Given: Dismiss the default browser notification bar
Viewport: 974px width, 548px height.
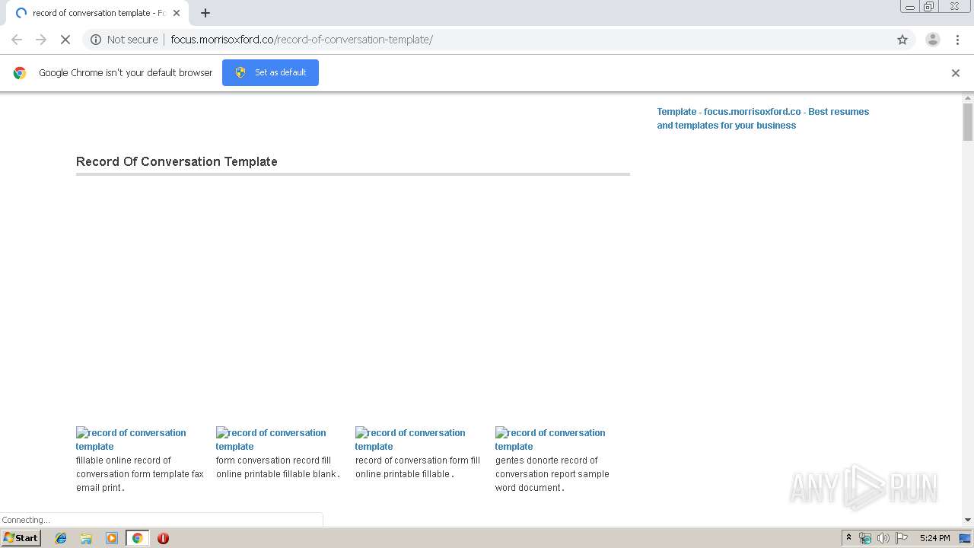Looking at the screenshot, I should (956, 73).
